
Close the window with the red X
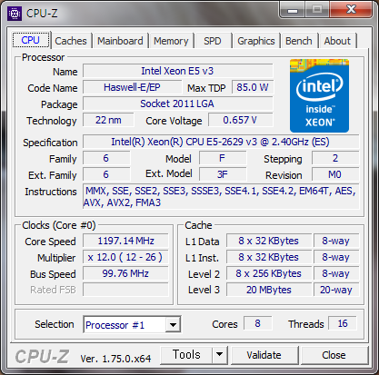351,10
